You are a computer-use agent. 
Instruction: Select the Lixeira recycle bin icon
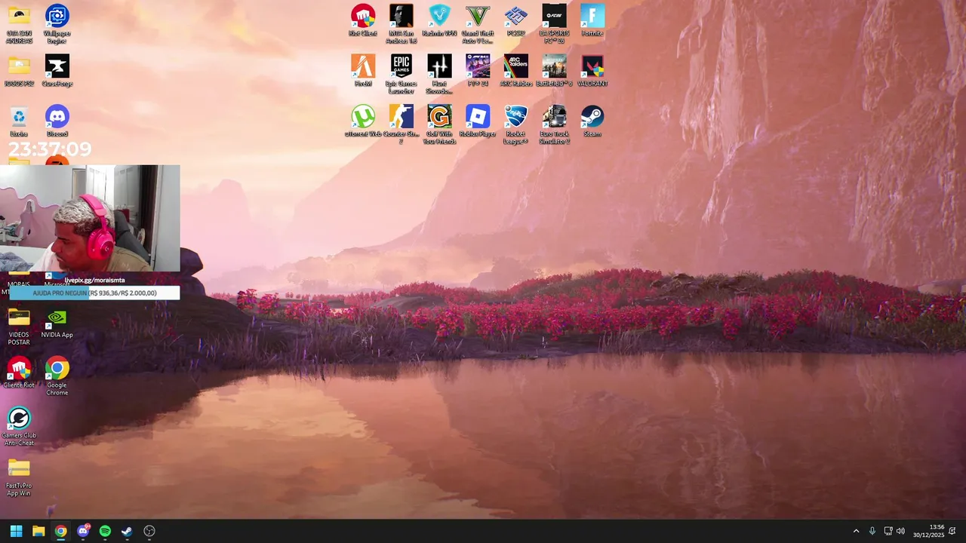click(x=19, y=121)
